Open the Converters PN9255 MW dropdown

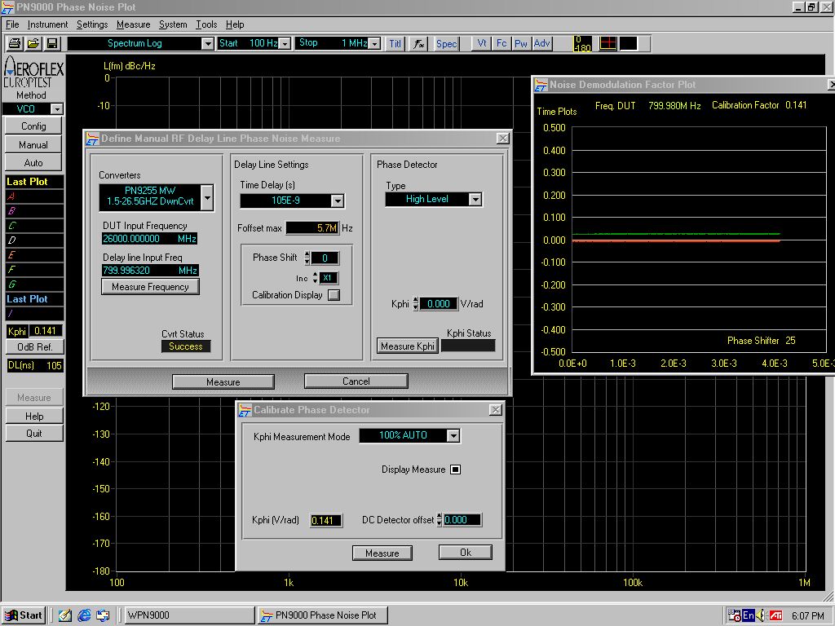tap(207, 197)
